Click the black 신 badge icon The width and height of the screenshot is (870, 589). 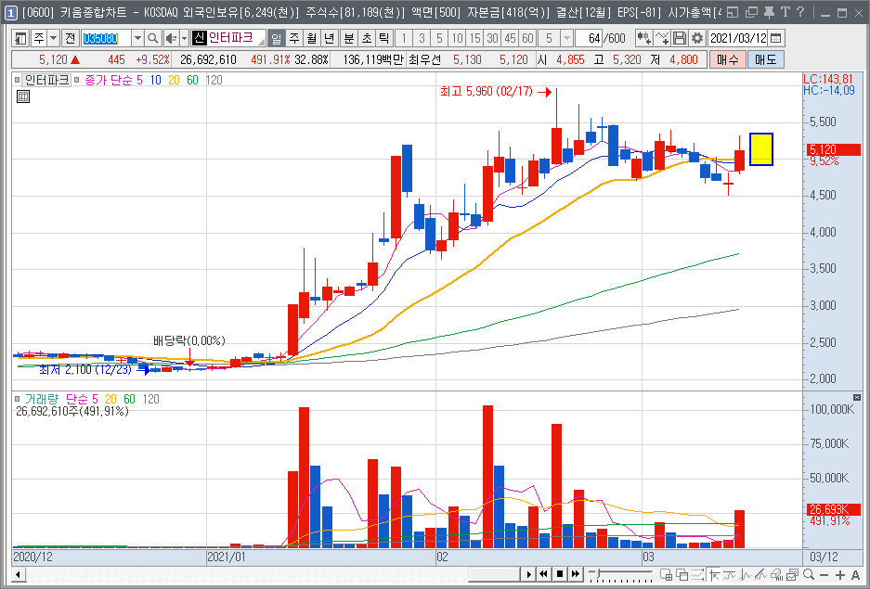[200, 38]
